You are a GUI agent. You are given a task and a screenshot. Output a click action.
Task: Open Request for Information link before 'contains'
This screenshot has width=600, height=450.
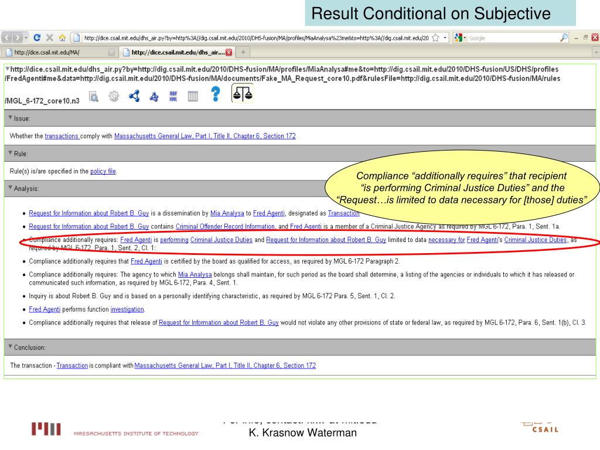[89, 227]
